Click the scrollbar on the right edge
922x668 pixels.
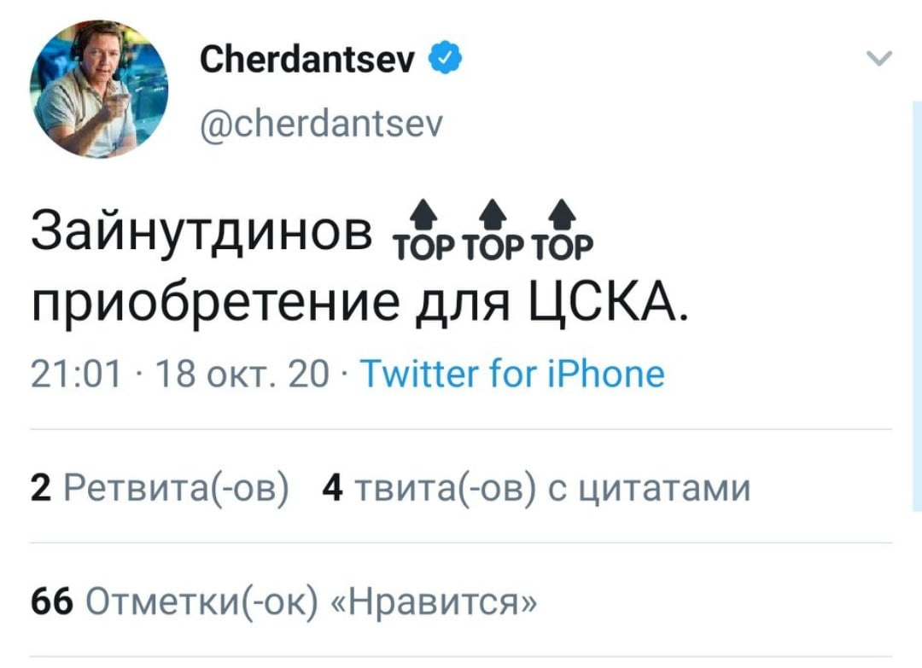point(916,307)
